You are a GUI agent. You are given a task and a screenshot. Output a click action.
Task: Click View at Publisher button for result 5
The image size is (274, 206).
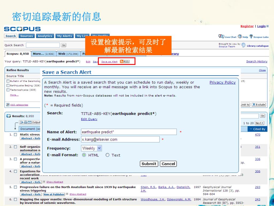54,194
